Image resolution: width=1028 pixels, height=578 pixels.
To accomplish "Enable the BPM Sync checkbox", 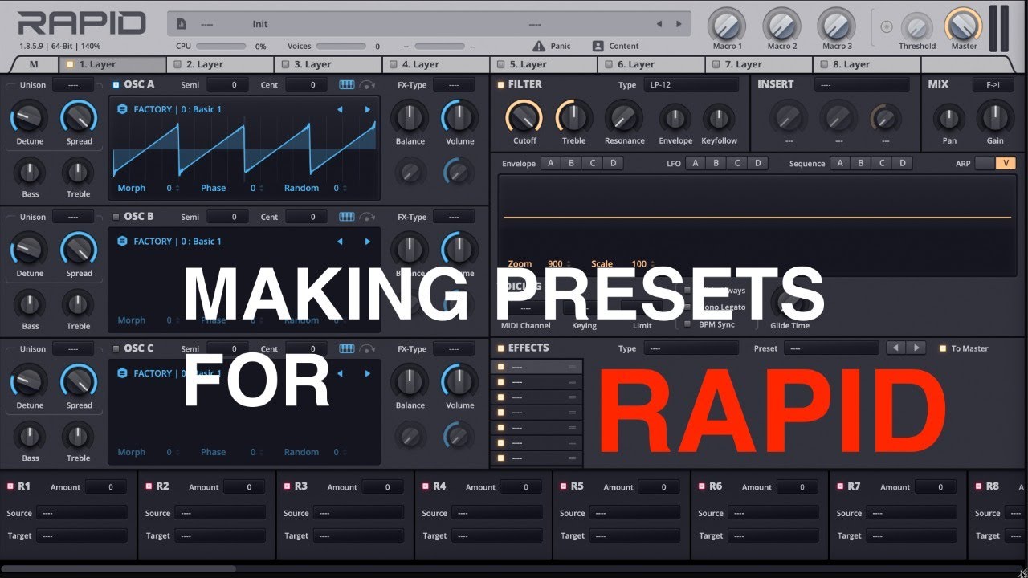I will point(687,324).
